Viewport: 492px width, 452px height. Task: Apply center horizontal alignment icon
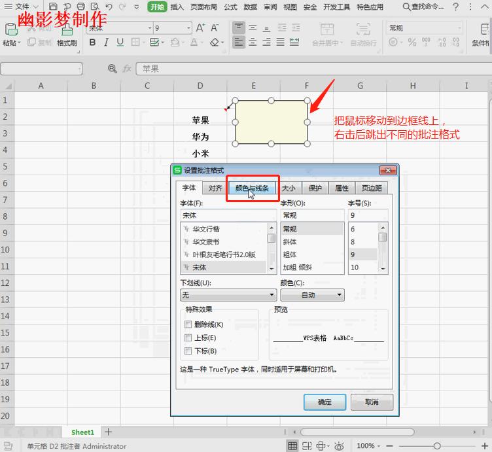click(x=253, y=42)
